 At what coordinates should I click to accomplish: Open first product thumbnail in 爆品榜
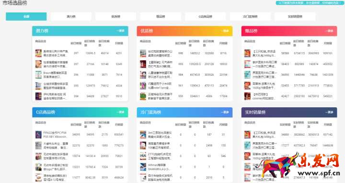247,53
